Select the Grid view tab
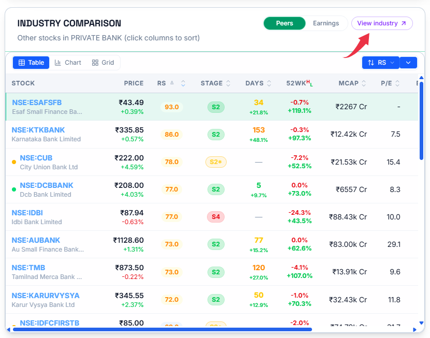430x338 pixels. pyautogui.click(x=103, y=63)
